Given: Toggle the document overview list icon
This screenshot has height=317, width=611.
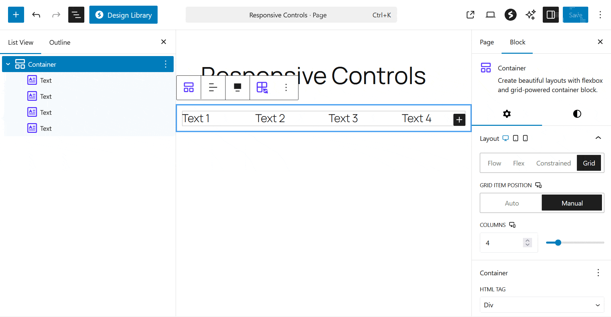Looking at the screenshot, I should [76, 15].
